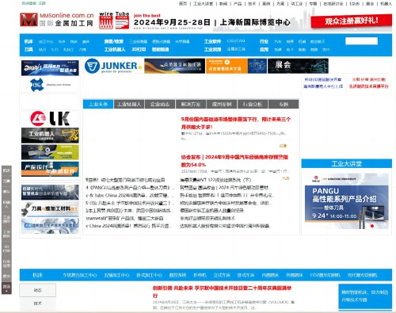Open 工业润滑 in the blue menu
Screen dimensions: 396x313
coord(212,49)
